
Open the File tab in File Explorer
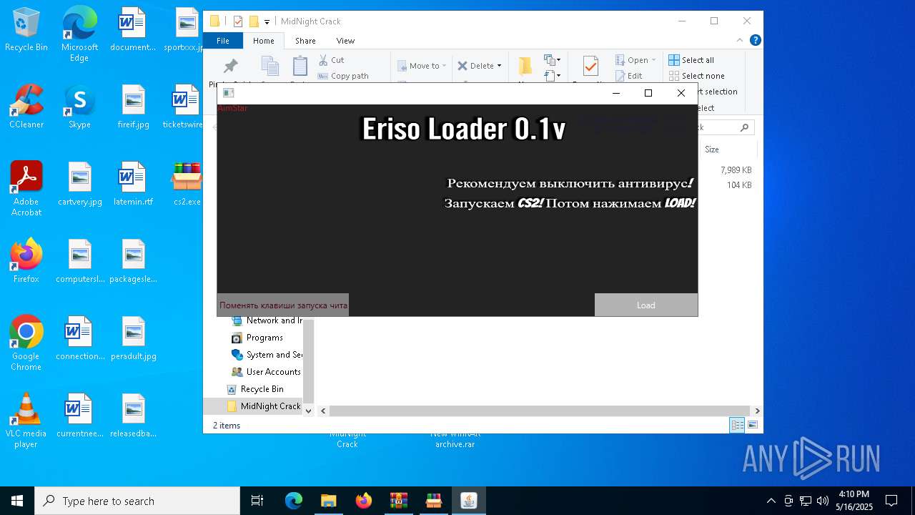[x=223, y=41]
